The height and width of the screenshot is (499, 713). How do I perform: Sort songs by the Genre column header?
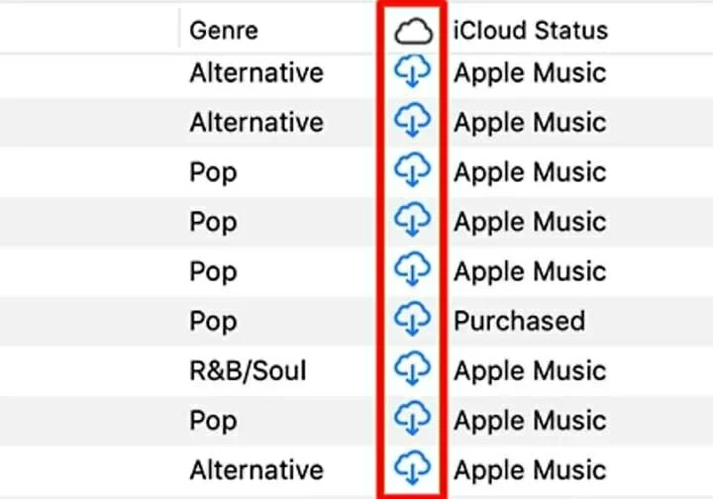pos(223,30)
